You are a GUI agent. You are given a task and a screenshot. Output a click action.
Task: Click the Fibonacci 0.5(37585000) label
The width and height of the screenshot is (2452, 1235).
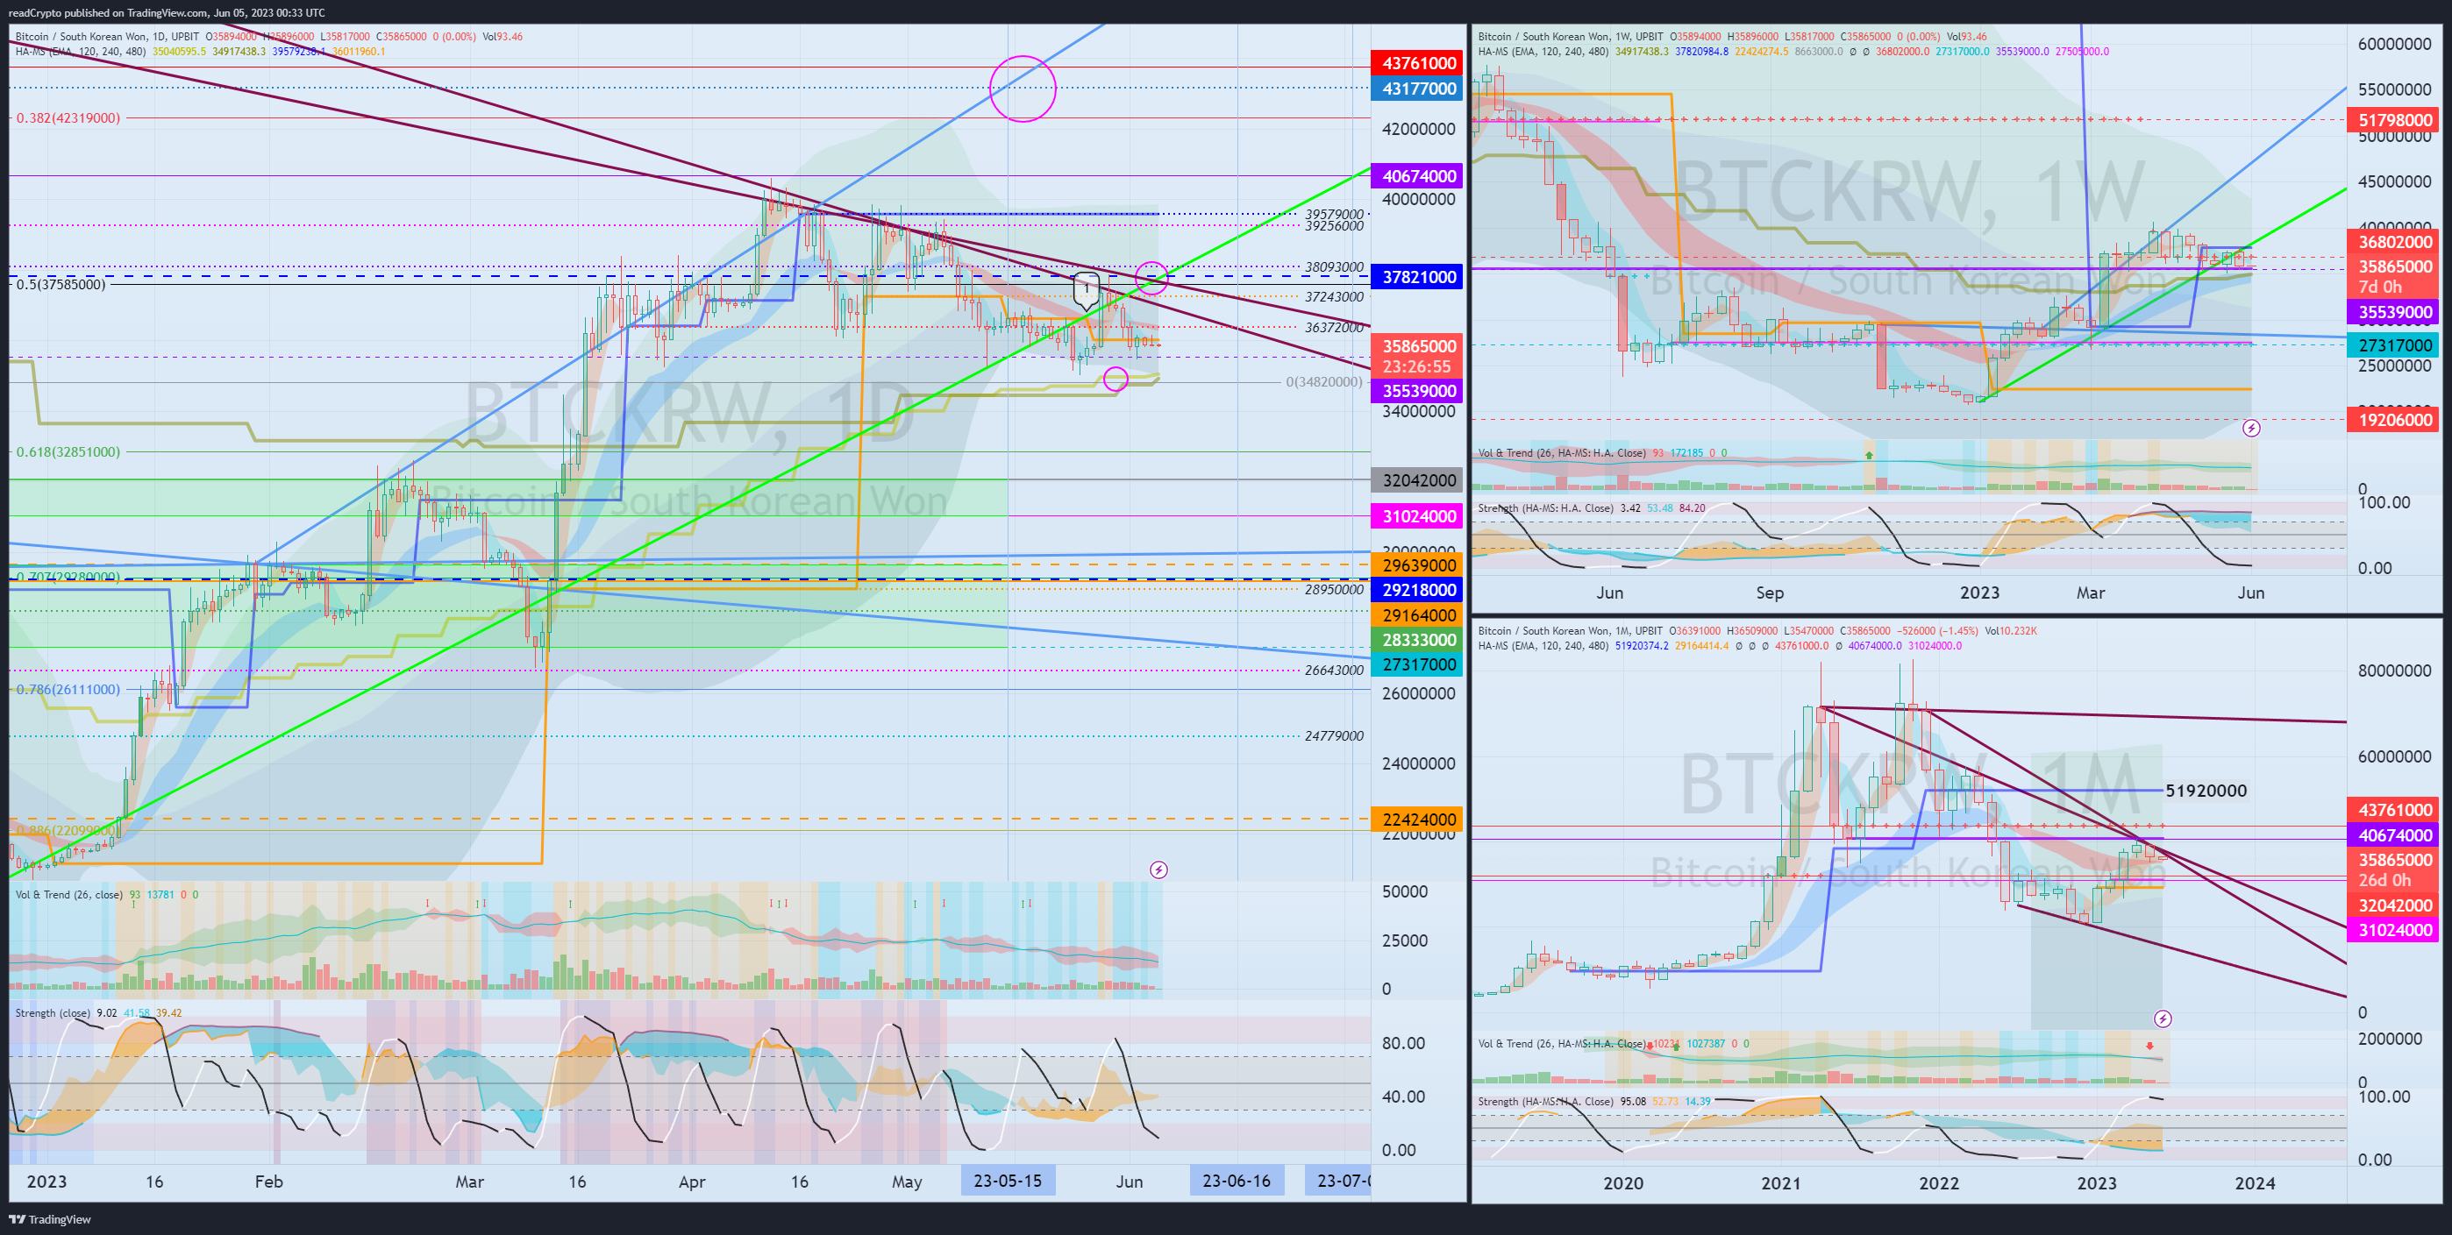point(61,285)
